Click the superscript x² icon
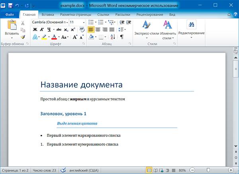The image size is (239, 174). 73,30
